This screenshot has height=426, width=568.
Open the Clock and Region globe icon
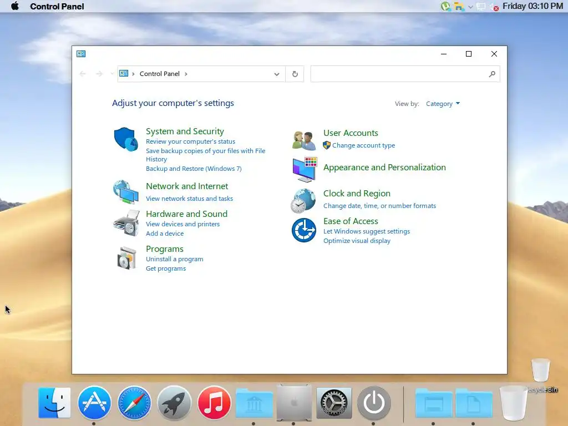(303, 201)
